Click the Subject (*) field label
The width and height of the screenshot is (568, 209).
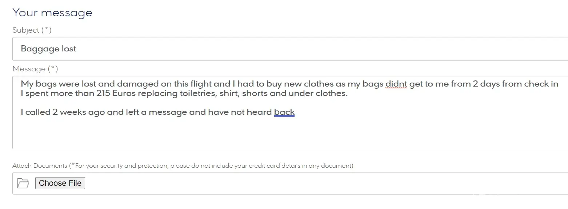pyautogui.click(x=32, y=30)
